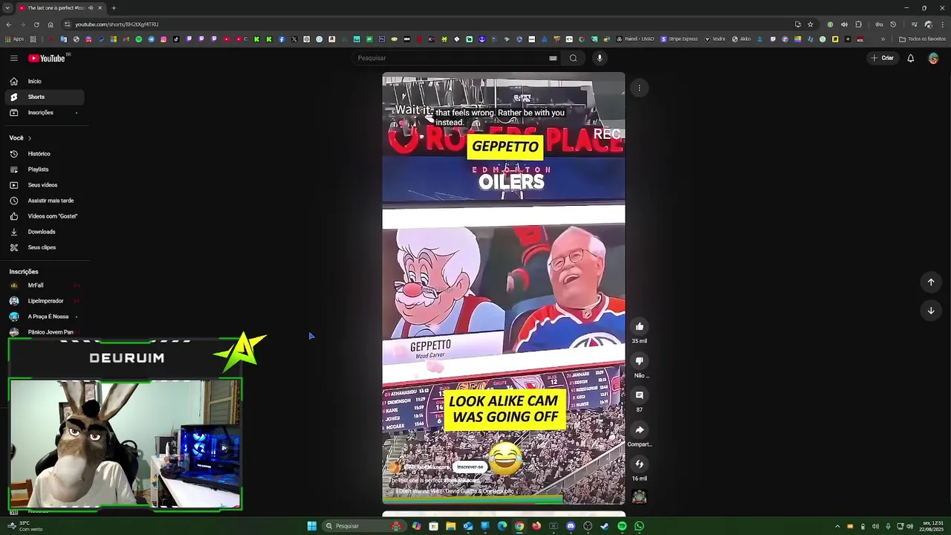Select Shorts in the sidebar
951x535 pixels.
45,97
